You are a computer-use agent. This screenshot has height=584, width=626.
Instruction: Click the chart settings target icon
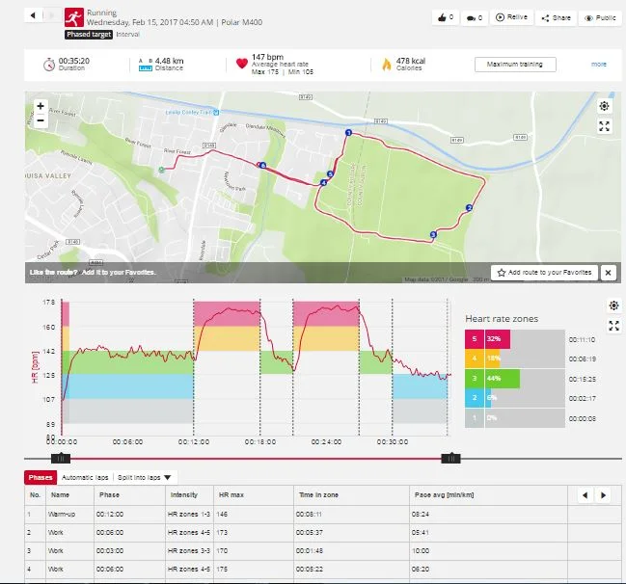pyautogui.click(x=613, y=305)
